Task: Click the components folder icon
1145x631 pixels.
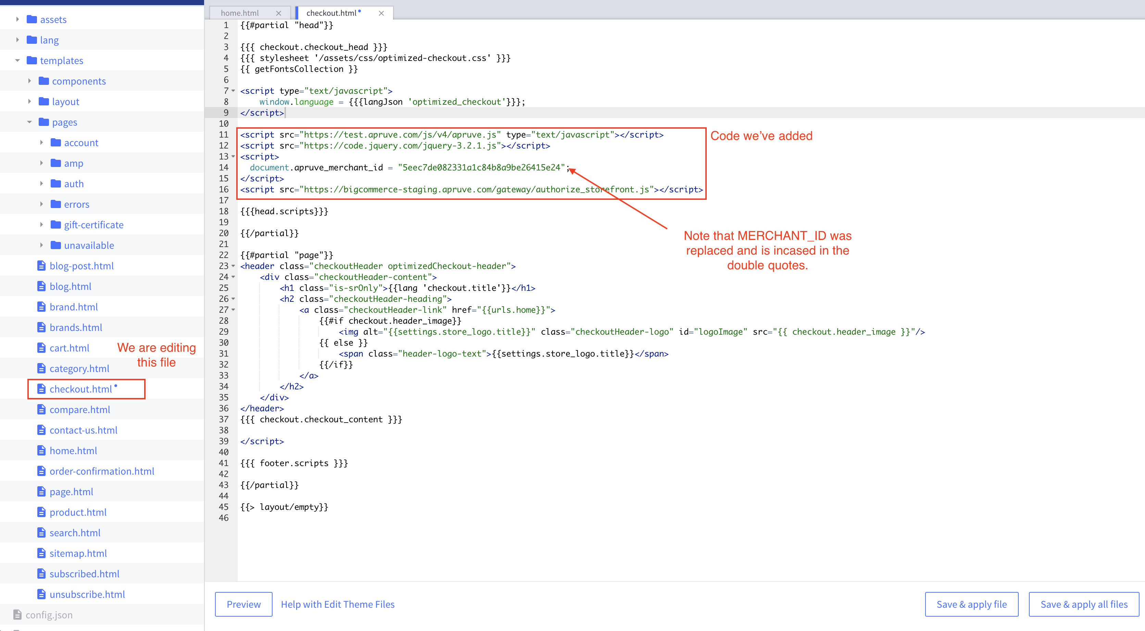Action: coord(43,81)
